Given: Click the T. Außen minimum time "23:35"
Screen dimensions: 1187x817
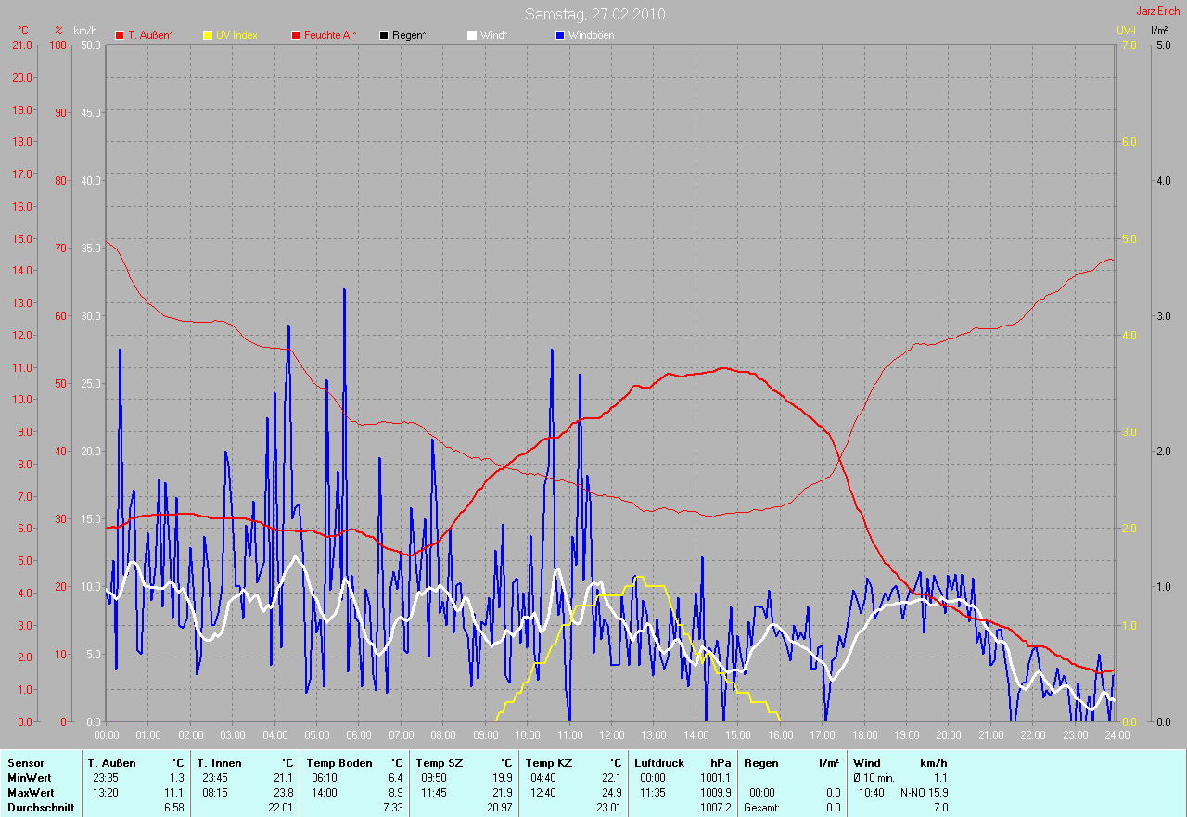Looking at the screenshot, I should click(x=106, y=778).
